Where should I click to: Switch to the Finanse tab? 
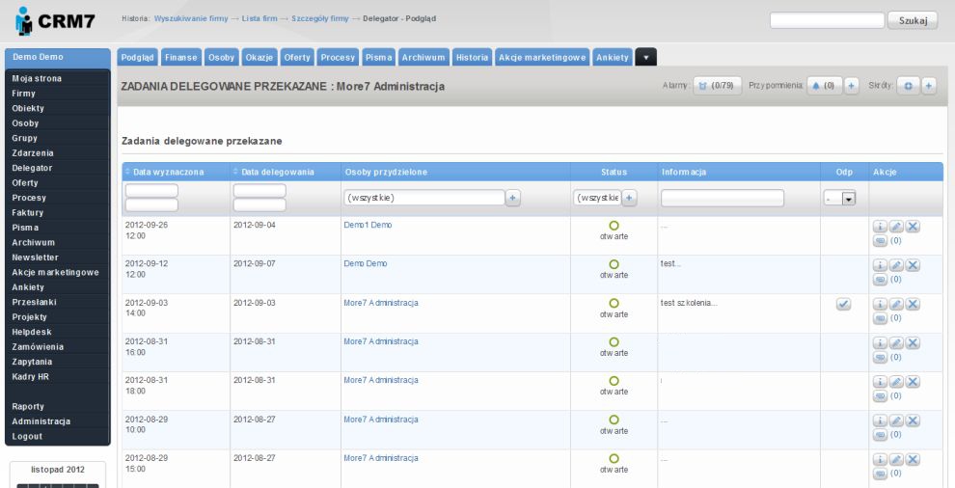click(181, 58)
